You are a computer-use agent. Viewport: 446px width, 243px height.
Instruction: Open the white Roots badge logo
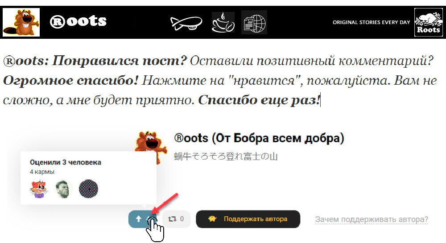coord(428,22)
